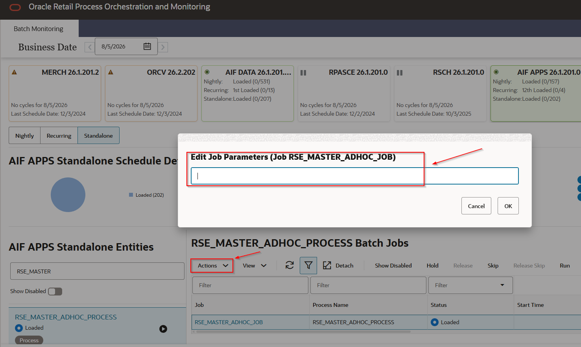581x347 pixels.
Task: Refresh the batch jobs table
Action: (290, 266)
